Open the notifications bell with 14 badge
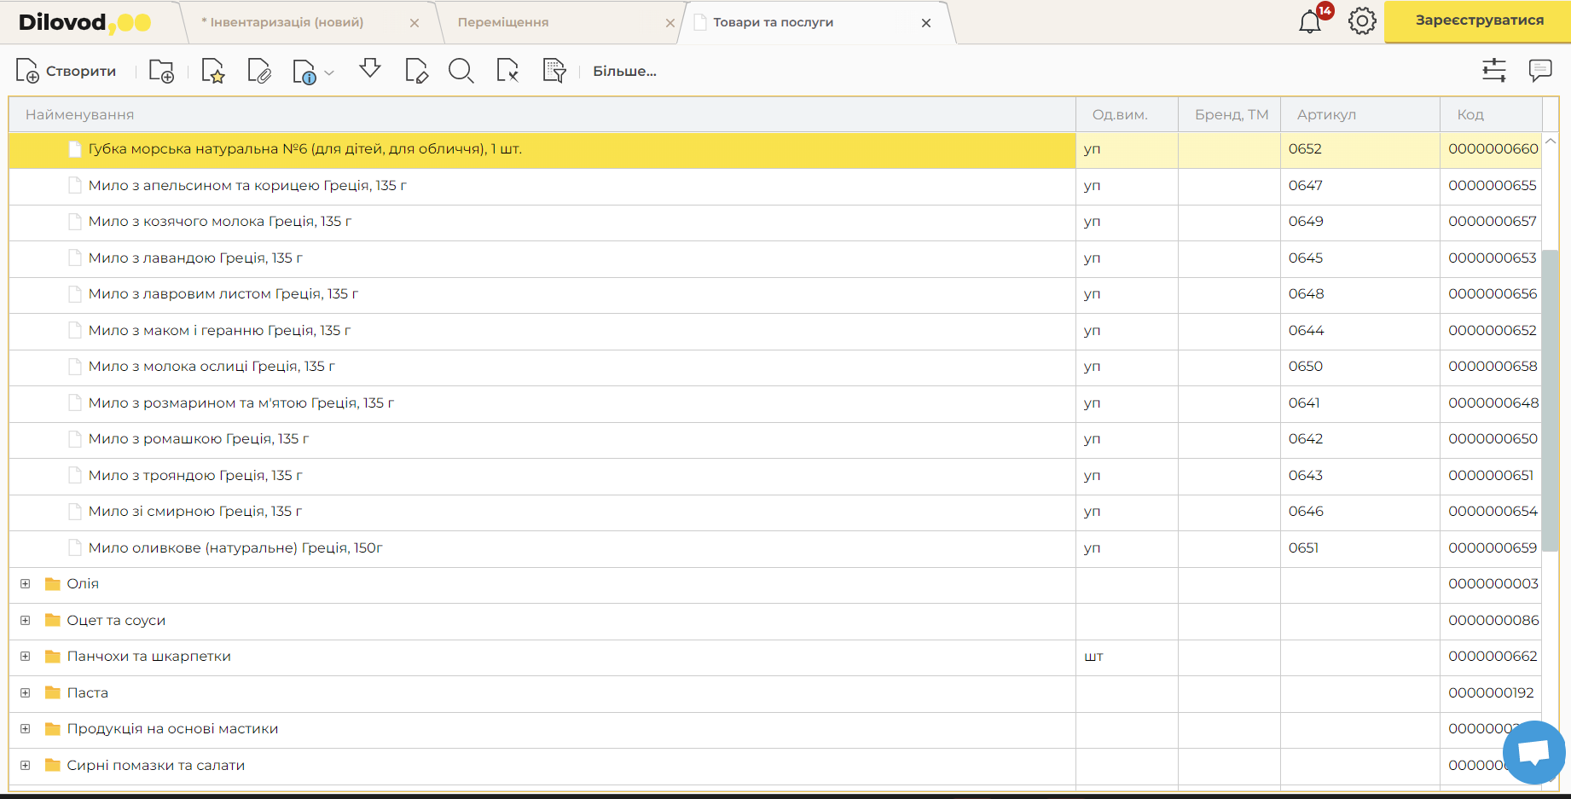Screen dimensions: 1571x799 click(x=1310, y=21)
